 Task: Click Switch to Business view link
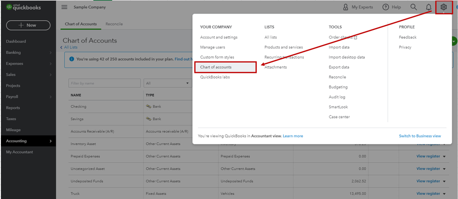point(420,136)
